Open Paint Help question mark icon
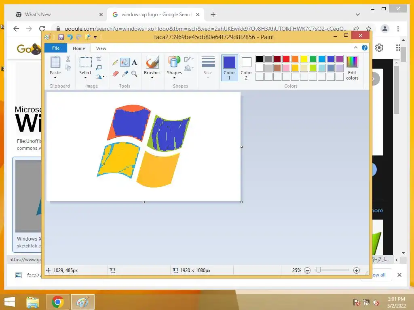414x310 pixels. click(365, 48)
